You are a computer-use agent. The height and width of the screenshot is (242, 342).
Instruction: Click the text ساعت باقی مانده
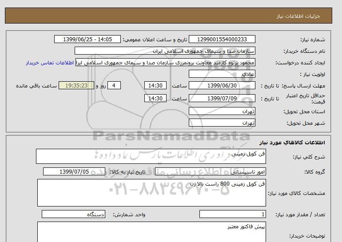click(x=36, y=86)
